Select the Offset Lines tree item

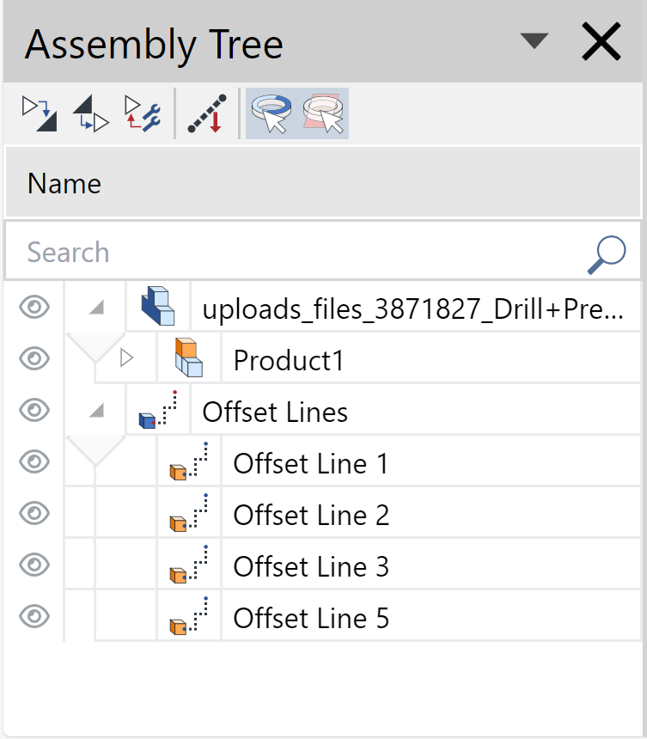point(275,412)
